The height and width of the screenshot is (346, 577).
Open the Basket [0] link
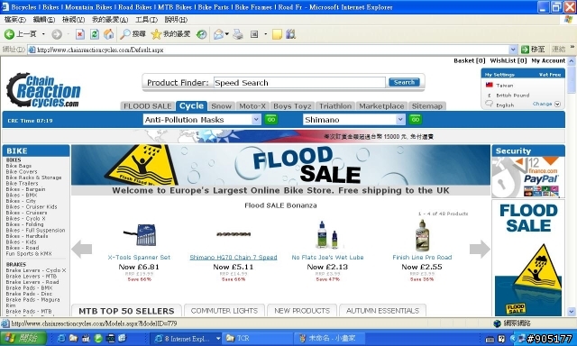(x=469, y=60)
